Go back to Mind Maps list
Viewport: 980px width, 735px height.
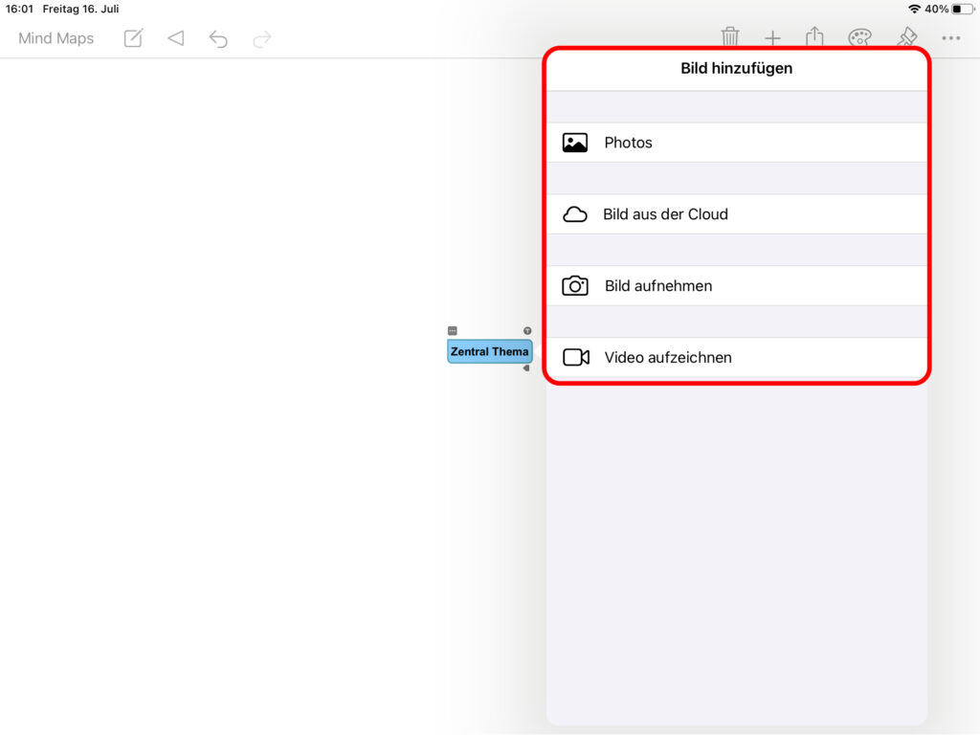(x=56, y=38)
